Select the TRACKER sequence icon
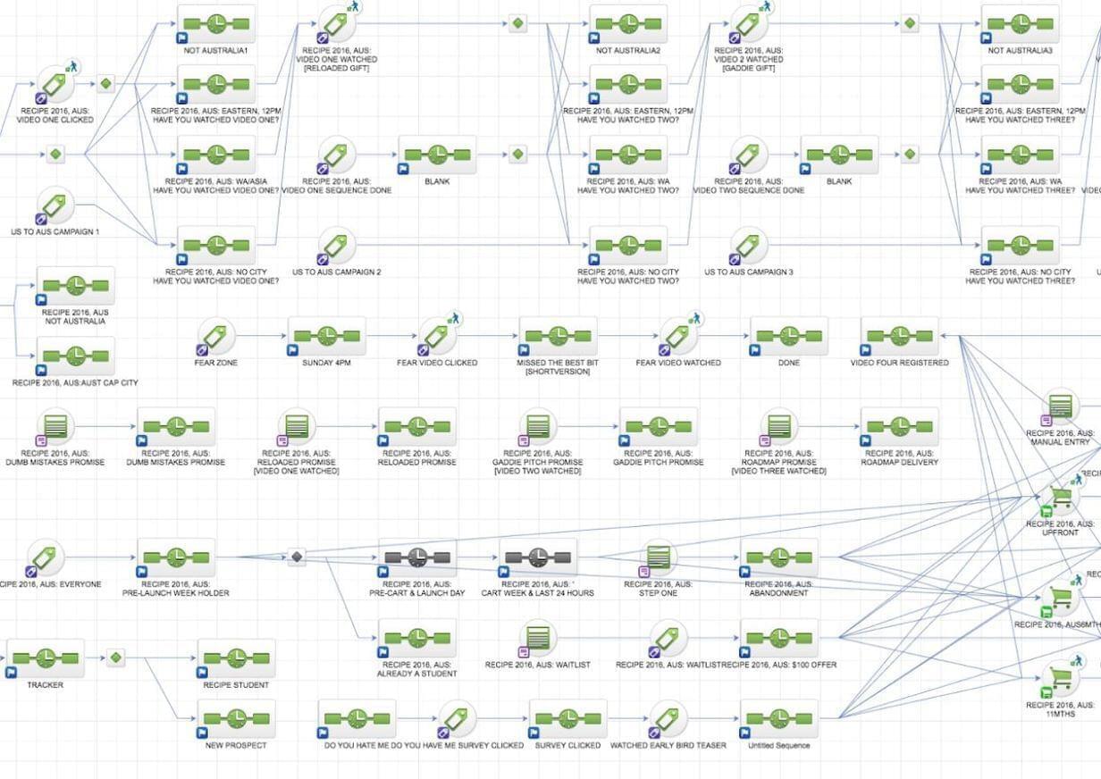Screen dimensions: 1101x779 click(45, 658)
